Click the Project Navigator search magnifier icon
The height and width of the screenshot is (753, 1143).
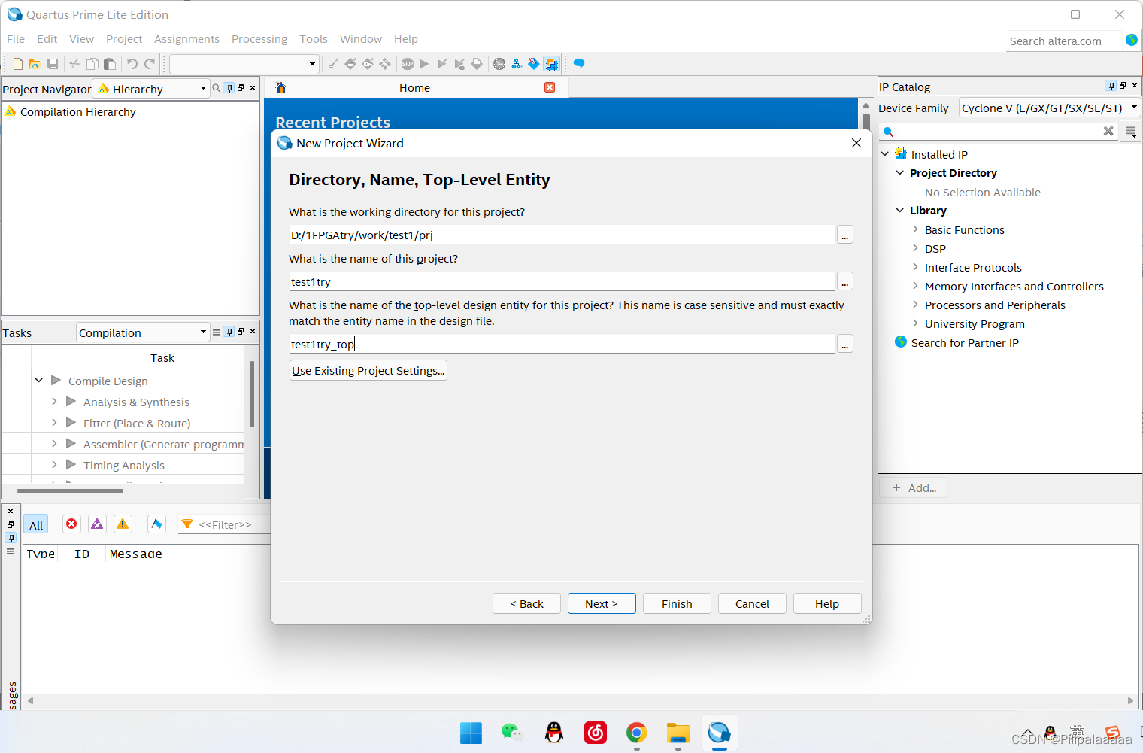[217, 88]
